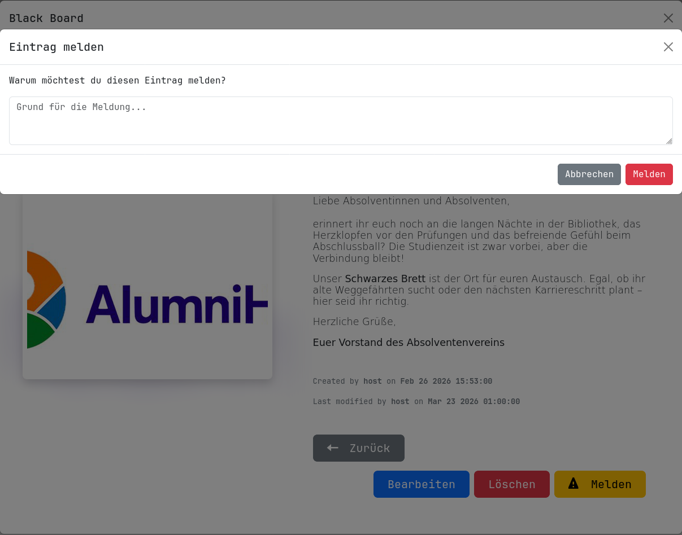This screenshot has width=682, height=535.
Task: Click the resize grip of the reason textarea
Action: [x=669, y=141]
